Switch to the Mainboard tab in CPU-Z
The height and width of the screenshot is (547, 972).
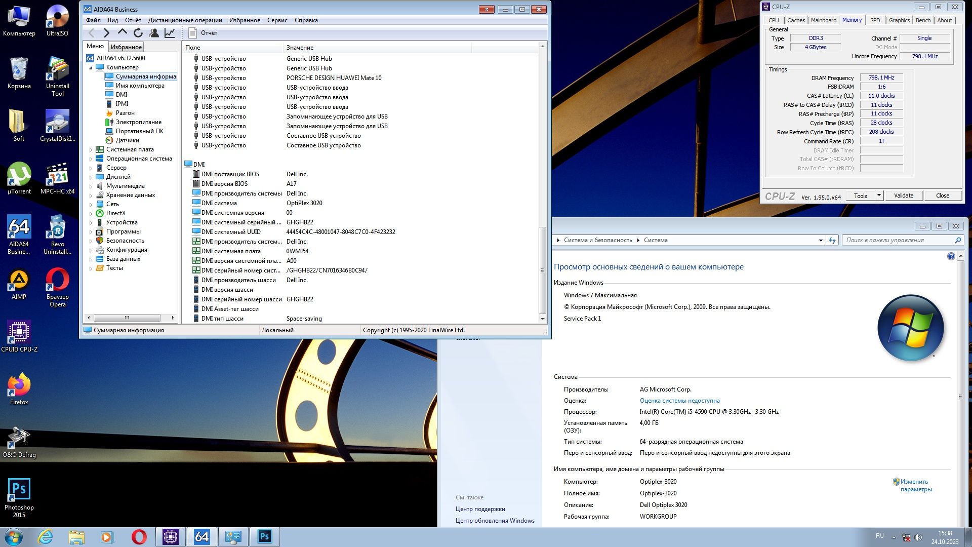click(x=823, y=20)
